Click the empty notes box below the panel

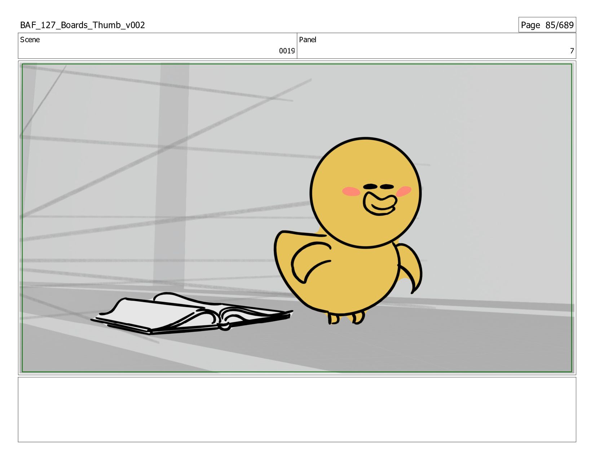click(297, 409)
